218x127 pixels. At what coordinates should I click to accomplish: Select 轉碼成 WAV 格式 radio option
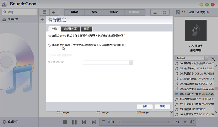[49, 36]
